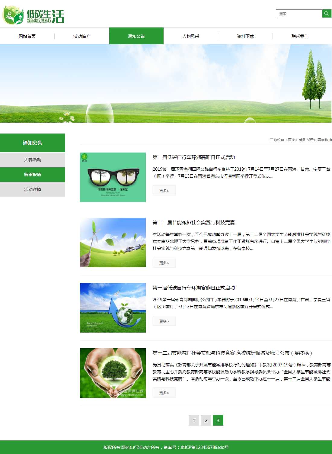Go to the 资料下载 page

245,36
